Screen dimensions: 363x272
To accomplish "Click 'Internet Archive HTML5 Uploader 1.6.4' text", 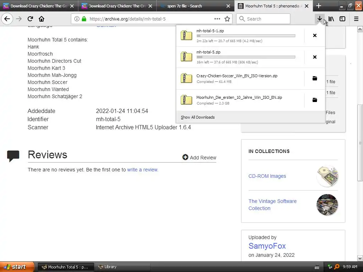I will click(143, 127).
